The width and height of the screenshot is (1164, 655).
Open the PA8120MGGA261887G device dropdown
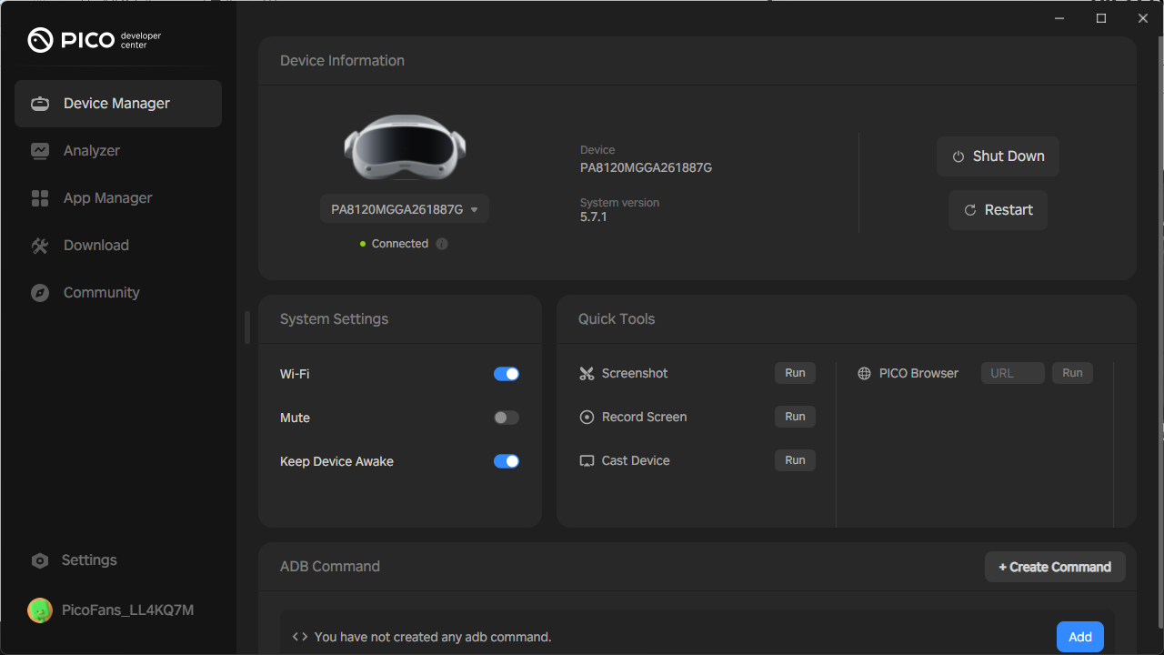[405, 209]
